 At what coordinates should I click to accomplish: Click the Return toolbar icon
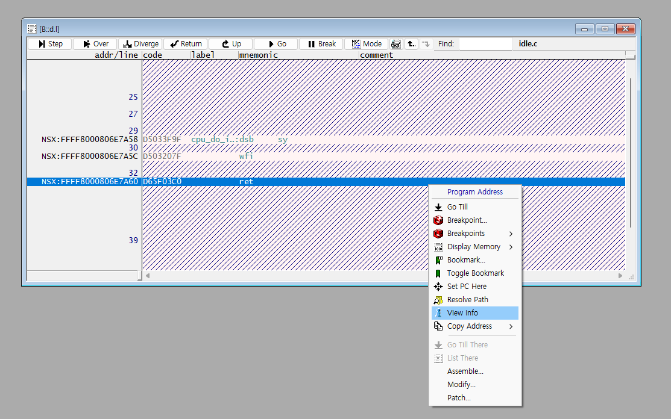pos(185,43)
